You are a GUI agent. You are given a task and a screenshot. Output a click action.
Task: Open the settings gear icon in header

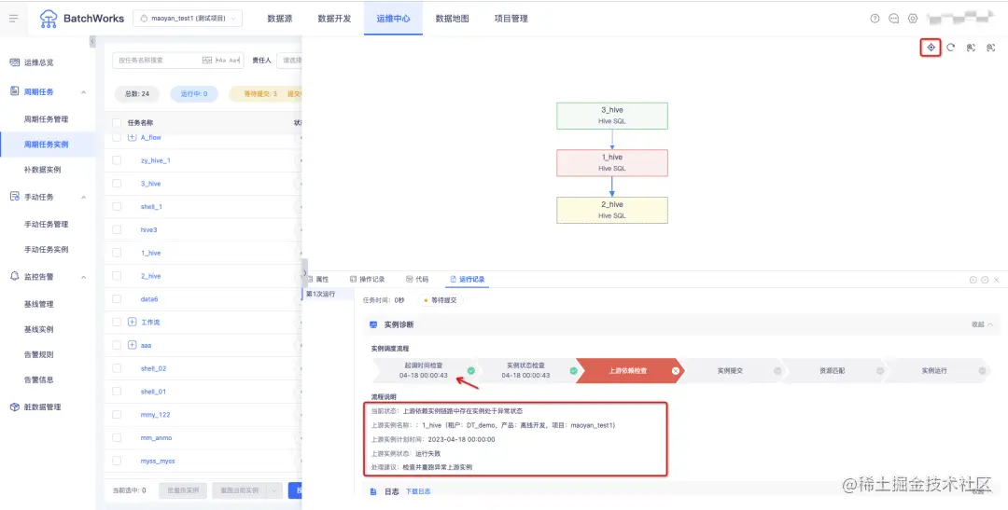click(x=912, y=19)
